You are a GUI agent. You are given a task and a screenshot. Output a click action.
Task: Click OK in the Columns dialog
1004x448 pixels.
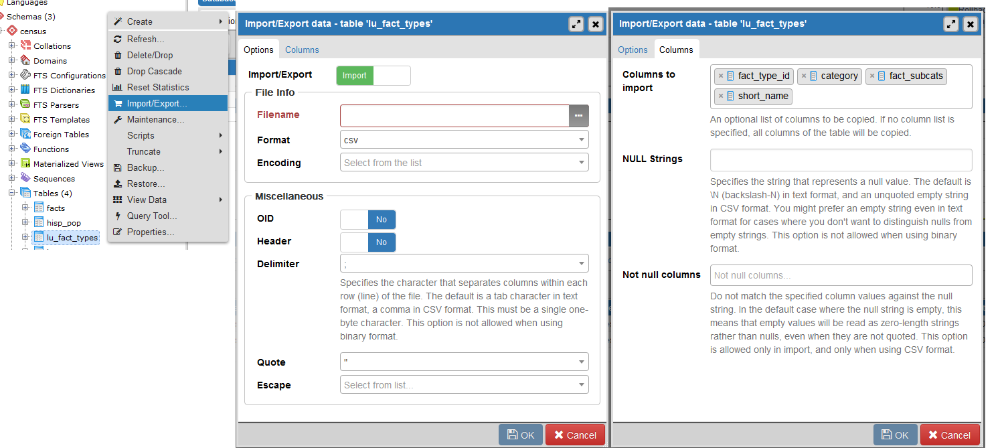(895, 435)
